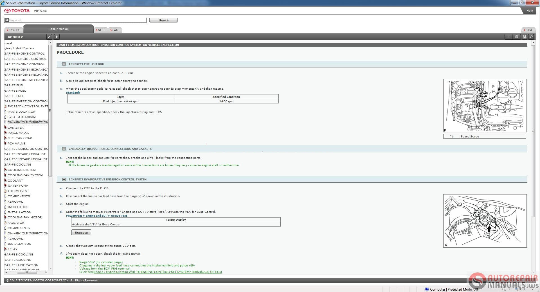540x292 pixels.
Task: Open the EWD tab
Action: tap(115, 30)
